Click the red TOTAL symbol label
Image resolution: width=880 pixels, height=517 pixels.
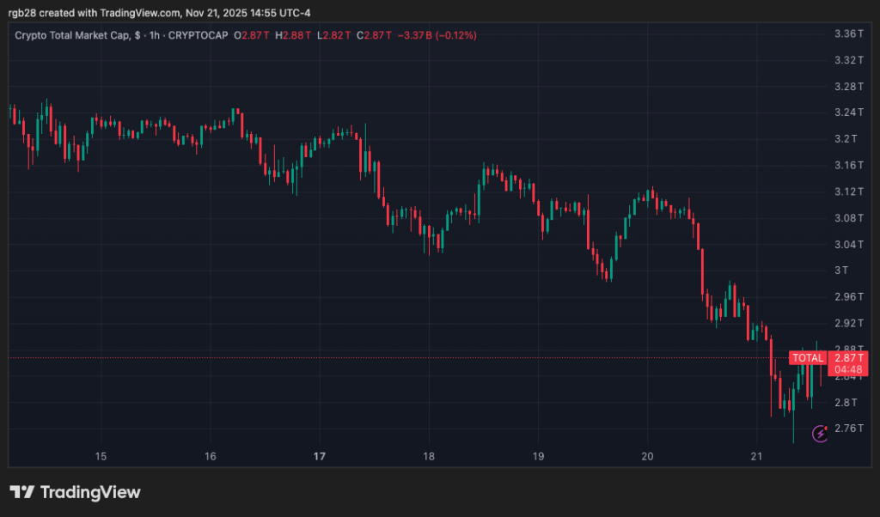[x=807, y=357]
